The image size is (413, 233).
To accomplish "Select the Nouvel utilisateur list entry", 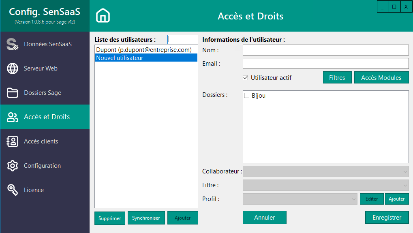I will (x=146, y=58).
